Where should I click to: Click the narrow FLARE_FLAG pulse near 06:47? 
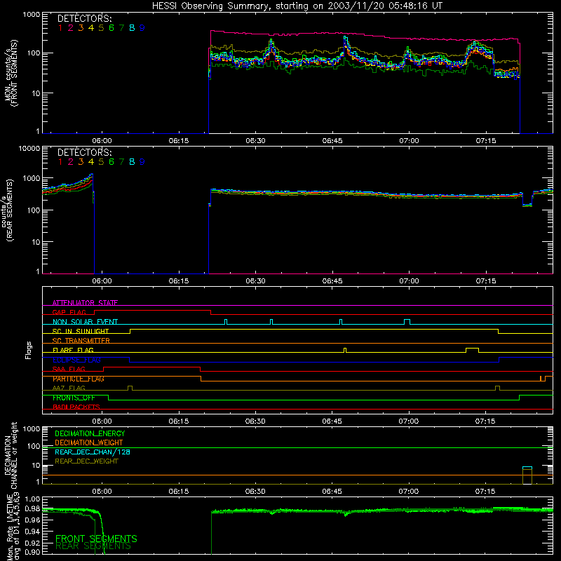(x=345, y=350)
